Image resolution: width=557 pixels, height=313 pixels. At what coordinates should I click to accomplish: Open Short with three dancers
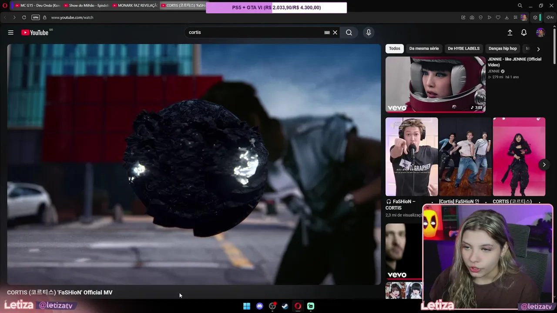pos(465,156)
